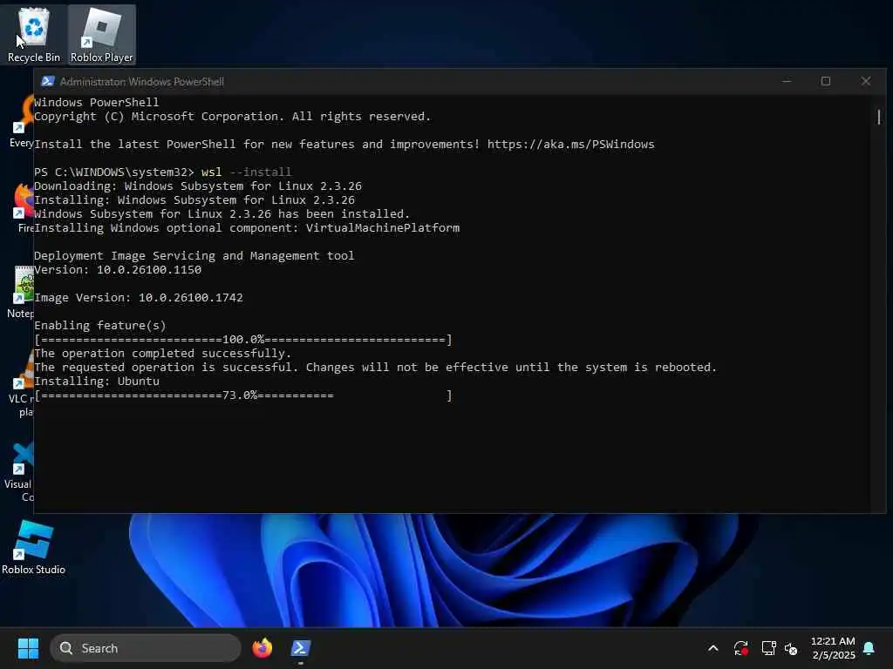This screenshot has width=893, height=669.
Task: Click the 'Installing: Ubuntu' line
Action: point(97,382)
